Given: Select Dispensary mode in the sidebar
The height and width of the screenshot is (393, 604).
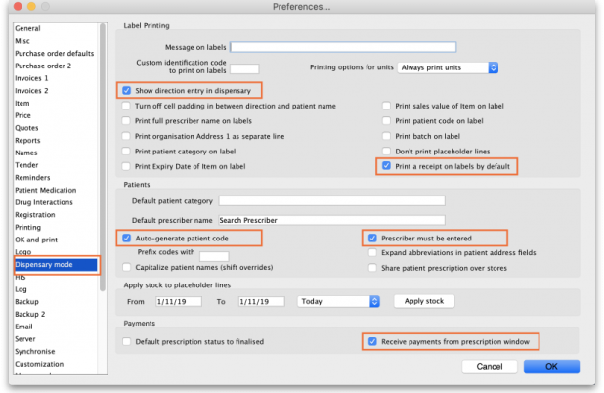Looking at the screenshot, I should [x=55, y=264].
